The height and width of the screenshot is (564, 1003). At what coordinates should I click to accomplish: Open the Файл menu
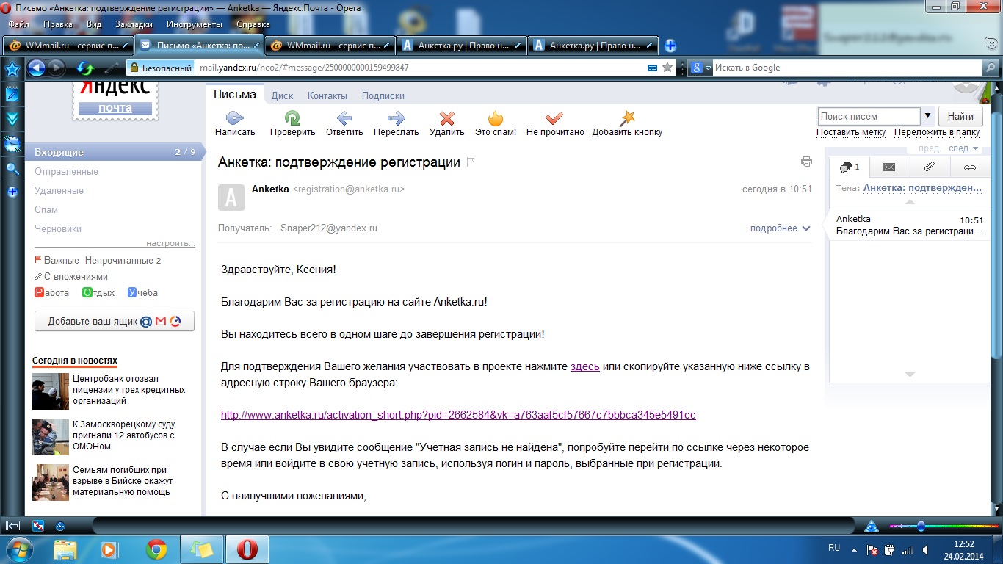click(x=18, y=24)
